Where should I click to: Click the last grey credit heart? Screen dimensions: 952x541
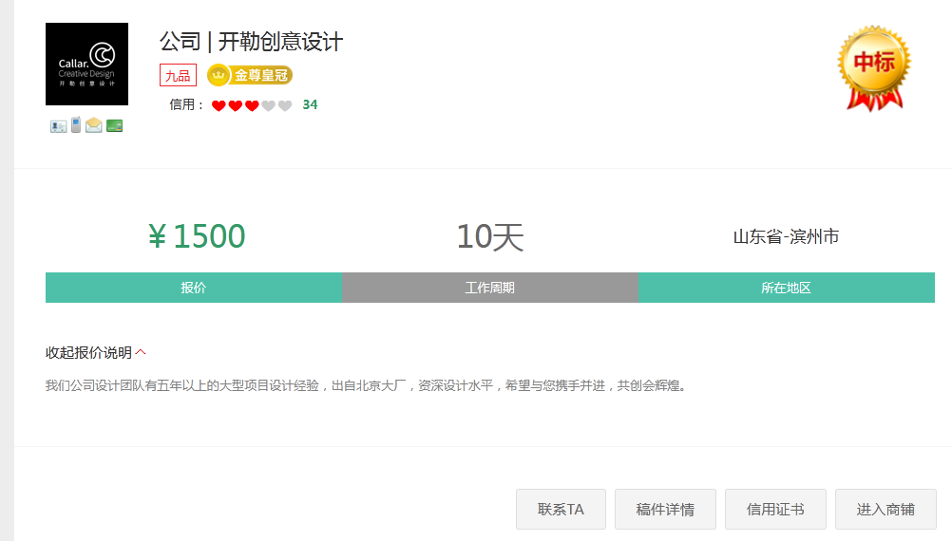(285, 105)
